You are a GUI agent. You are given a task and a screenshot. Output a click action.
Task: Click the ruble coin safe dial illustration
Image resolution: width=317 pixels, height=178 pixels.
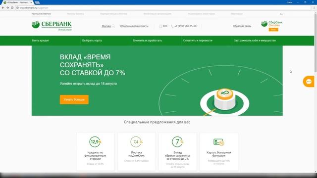[x=224, y=99]
